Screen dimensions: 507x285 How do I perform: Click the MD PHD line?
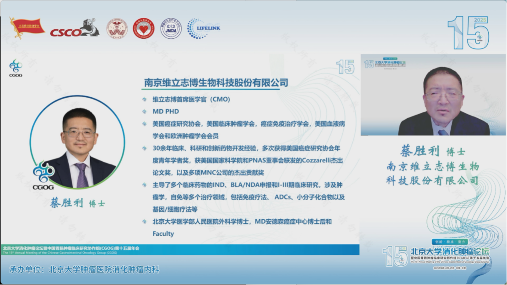pyautogui.click(x=166, y=111)
